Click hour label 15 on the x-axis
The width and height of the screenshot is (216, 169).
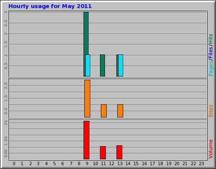pyautogui.click(x=136, y=164)
